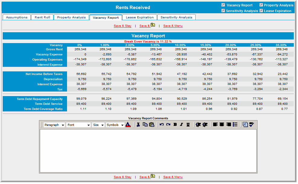The image size is (298, 184).
Task: Insert a bulleted list in comments
Action: 235,125
